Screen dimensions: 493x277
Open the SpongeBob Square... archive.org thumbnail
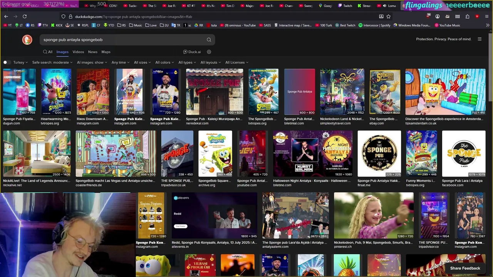[x=215, y=154]
